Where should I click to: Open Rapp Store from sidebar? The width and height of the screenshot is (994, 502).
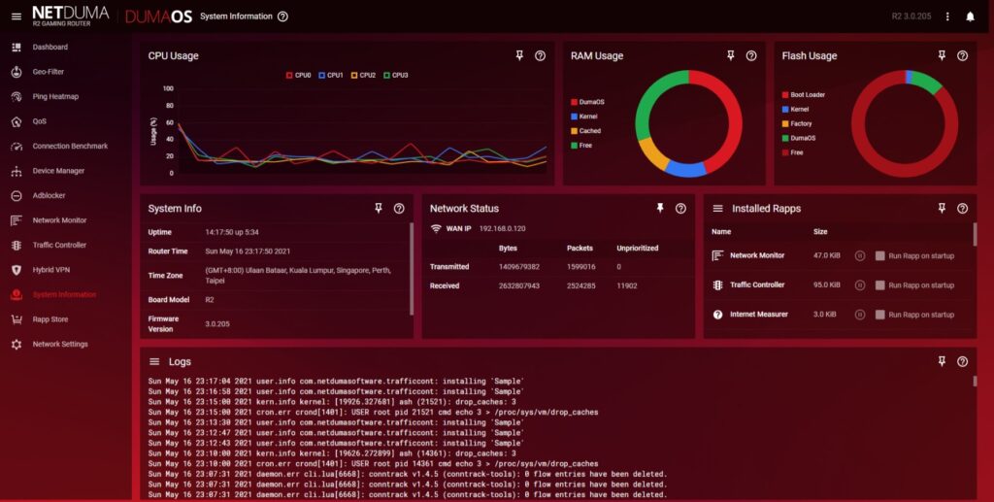[50, 319]
